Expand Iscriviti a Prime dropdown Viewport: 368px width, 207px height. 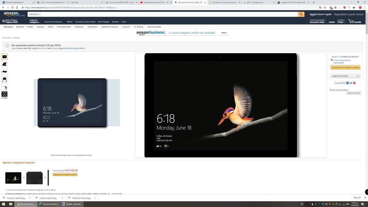[x=341, y=21]
